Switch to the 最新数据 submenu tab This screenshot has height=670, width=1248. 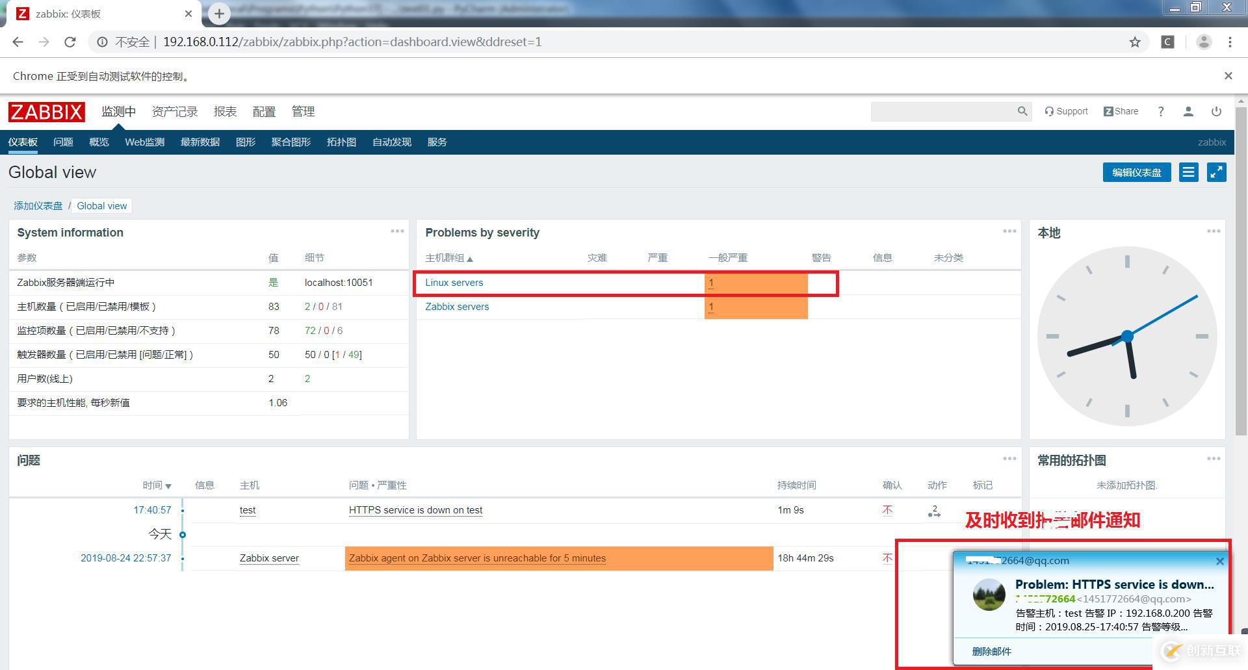point(200,142)
